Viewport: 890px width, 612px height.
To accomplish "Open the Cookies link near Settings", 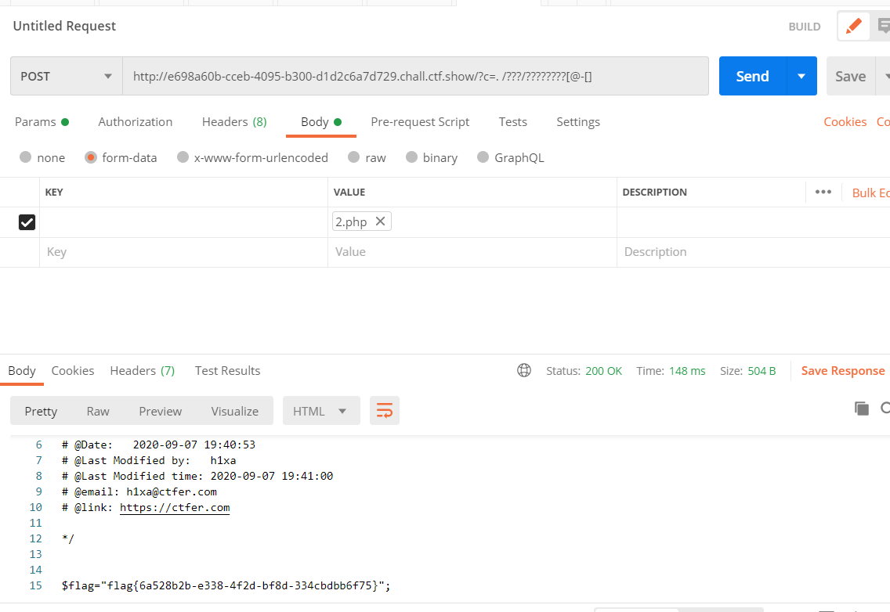I will tap(845, 122).
